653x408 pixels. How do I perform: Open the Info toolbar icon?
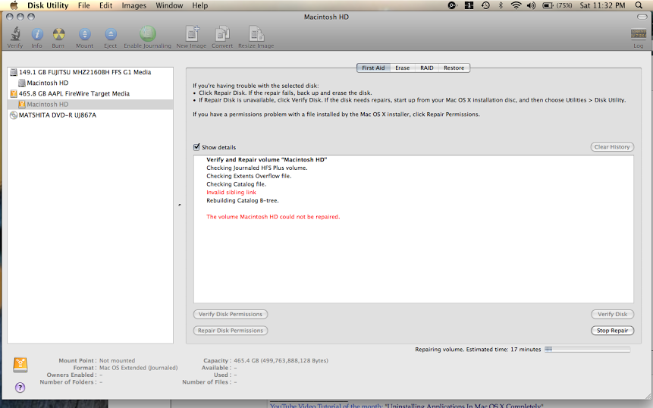click(x=37, y=34)
